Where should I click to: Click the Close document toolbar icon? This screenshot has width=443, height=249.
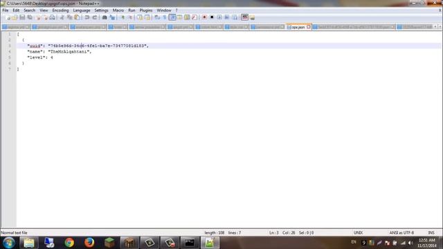(x=39, y=17)
